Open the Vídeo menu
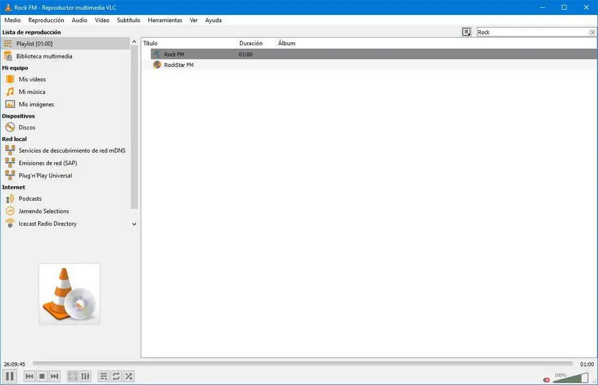Image resolution: width=598 pixels, height=385 pixels. click(x=102, y=20)
